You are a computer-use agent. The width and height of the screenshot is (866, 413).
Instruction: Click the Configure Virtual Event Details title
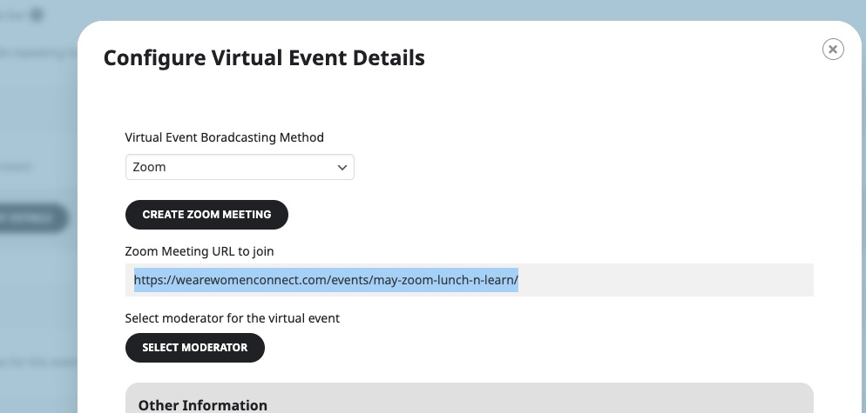(x=264, y=58)
